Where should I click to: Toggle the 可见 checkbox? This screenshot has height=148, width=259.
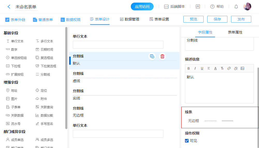click(187, 141)
